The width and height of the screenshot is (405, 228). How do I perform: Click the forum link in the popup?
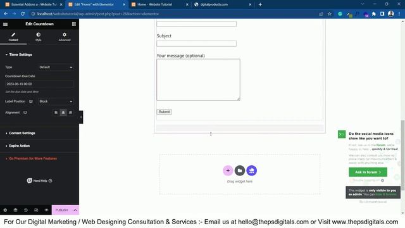click(381, 145)
